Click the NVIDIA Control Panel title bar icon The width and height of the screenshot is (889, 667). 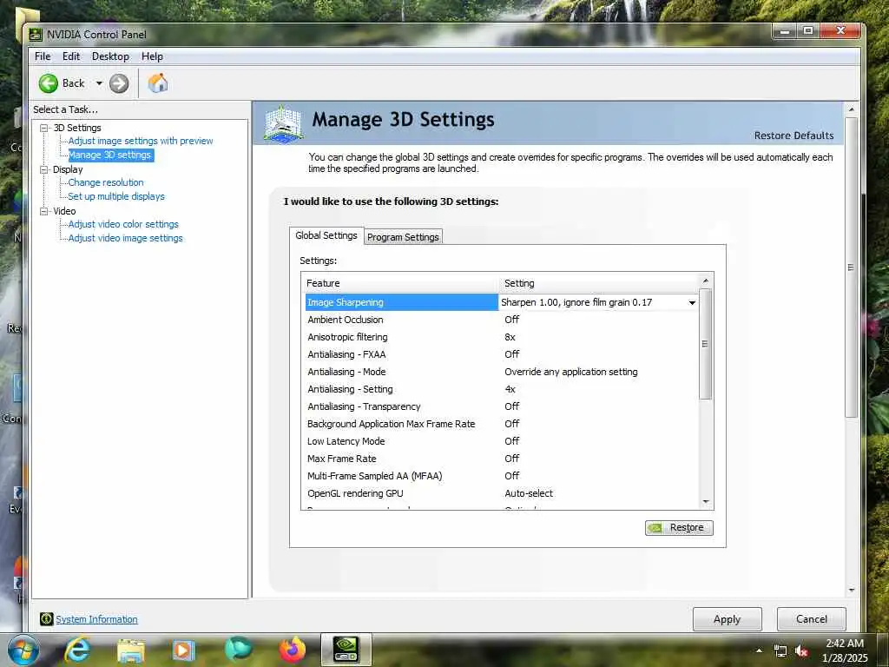click(36, 35)
